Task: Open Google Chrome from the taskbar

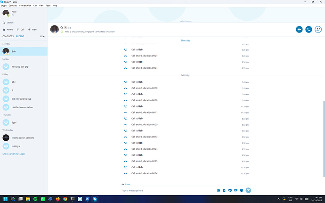Action: (65, 199)
